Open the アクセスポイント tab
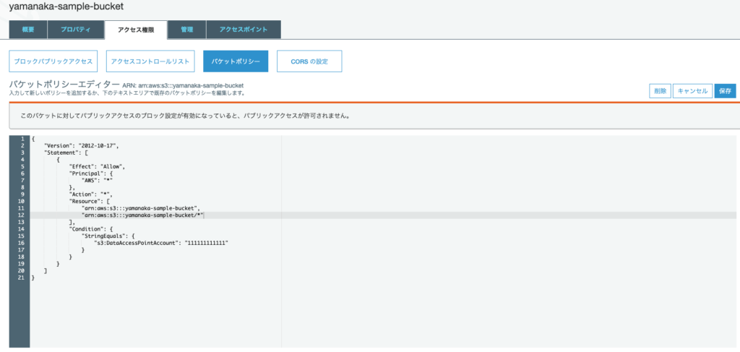 click(244, 30)
